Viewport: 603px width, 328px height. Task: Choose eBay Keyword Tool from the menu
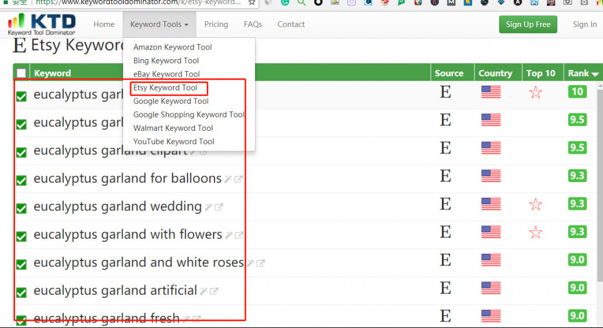coord(166,74)
